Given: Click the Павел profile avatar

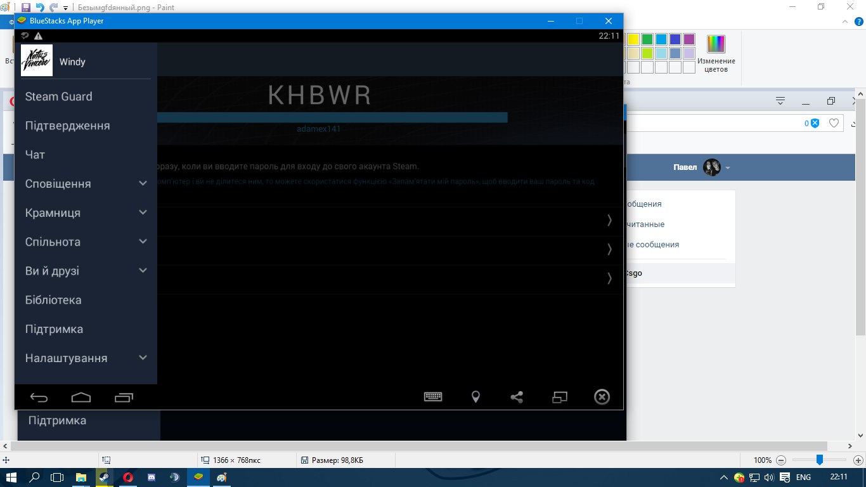Looking at the screenshot, I should pyautogui.click(x=711, y=167).
